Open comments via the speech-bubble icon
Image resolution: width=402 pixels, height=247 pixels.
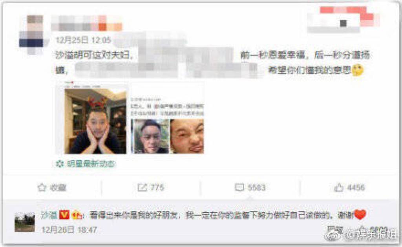tap(239, 187)
